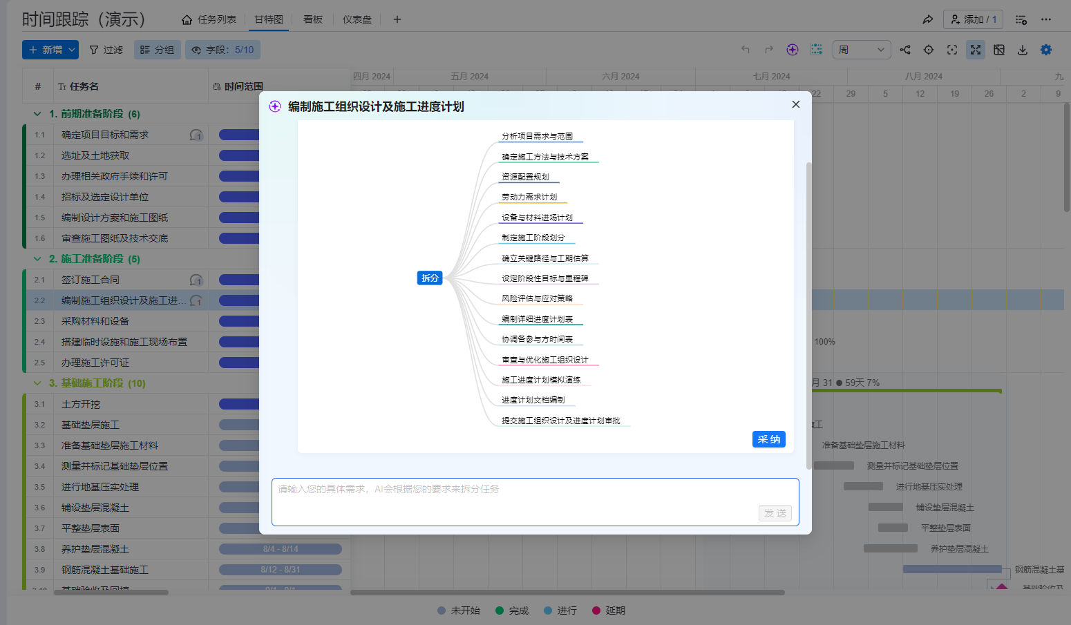The width and height of the screenshot is (1071, 625).
Task: Close the task breakdown dialog
Action: pos(796,104)
